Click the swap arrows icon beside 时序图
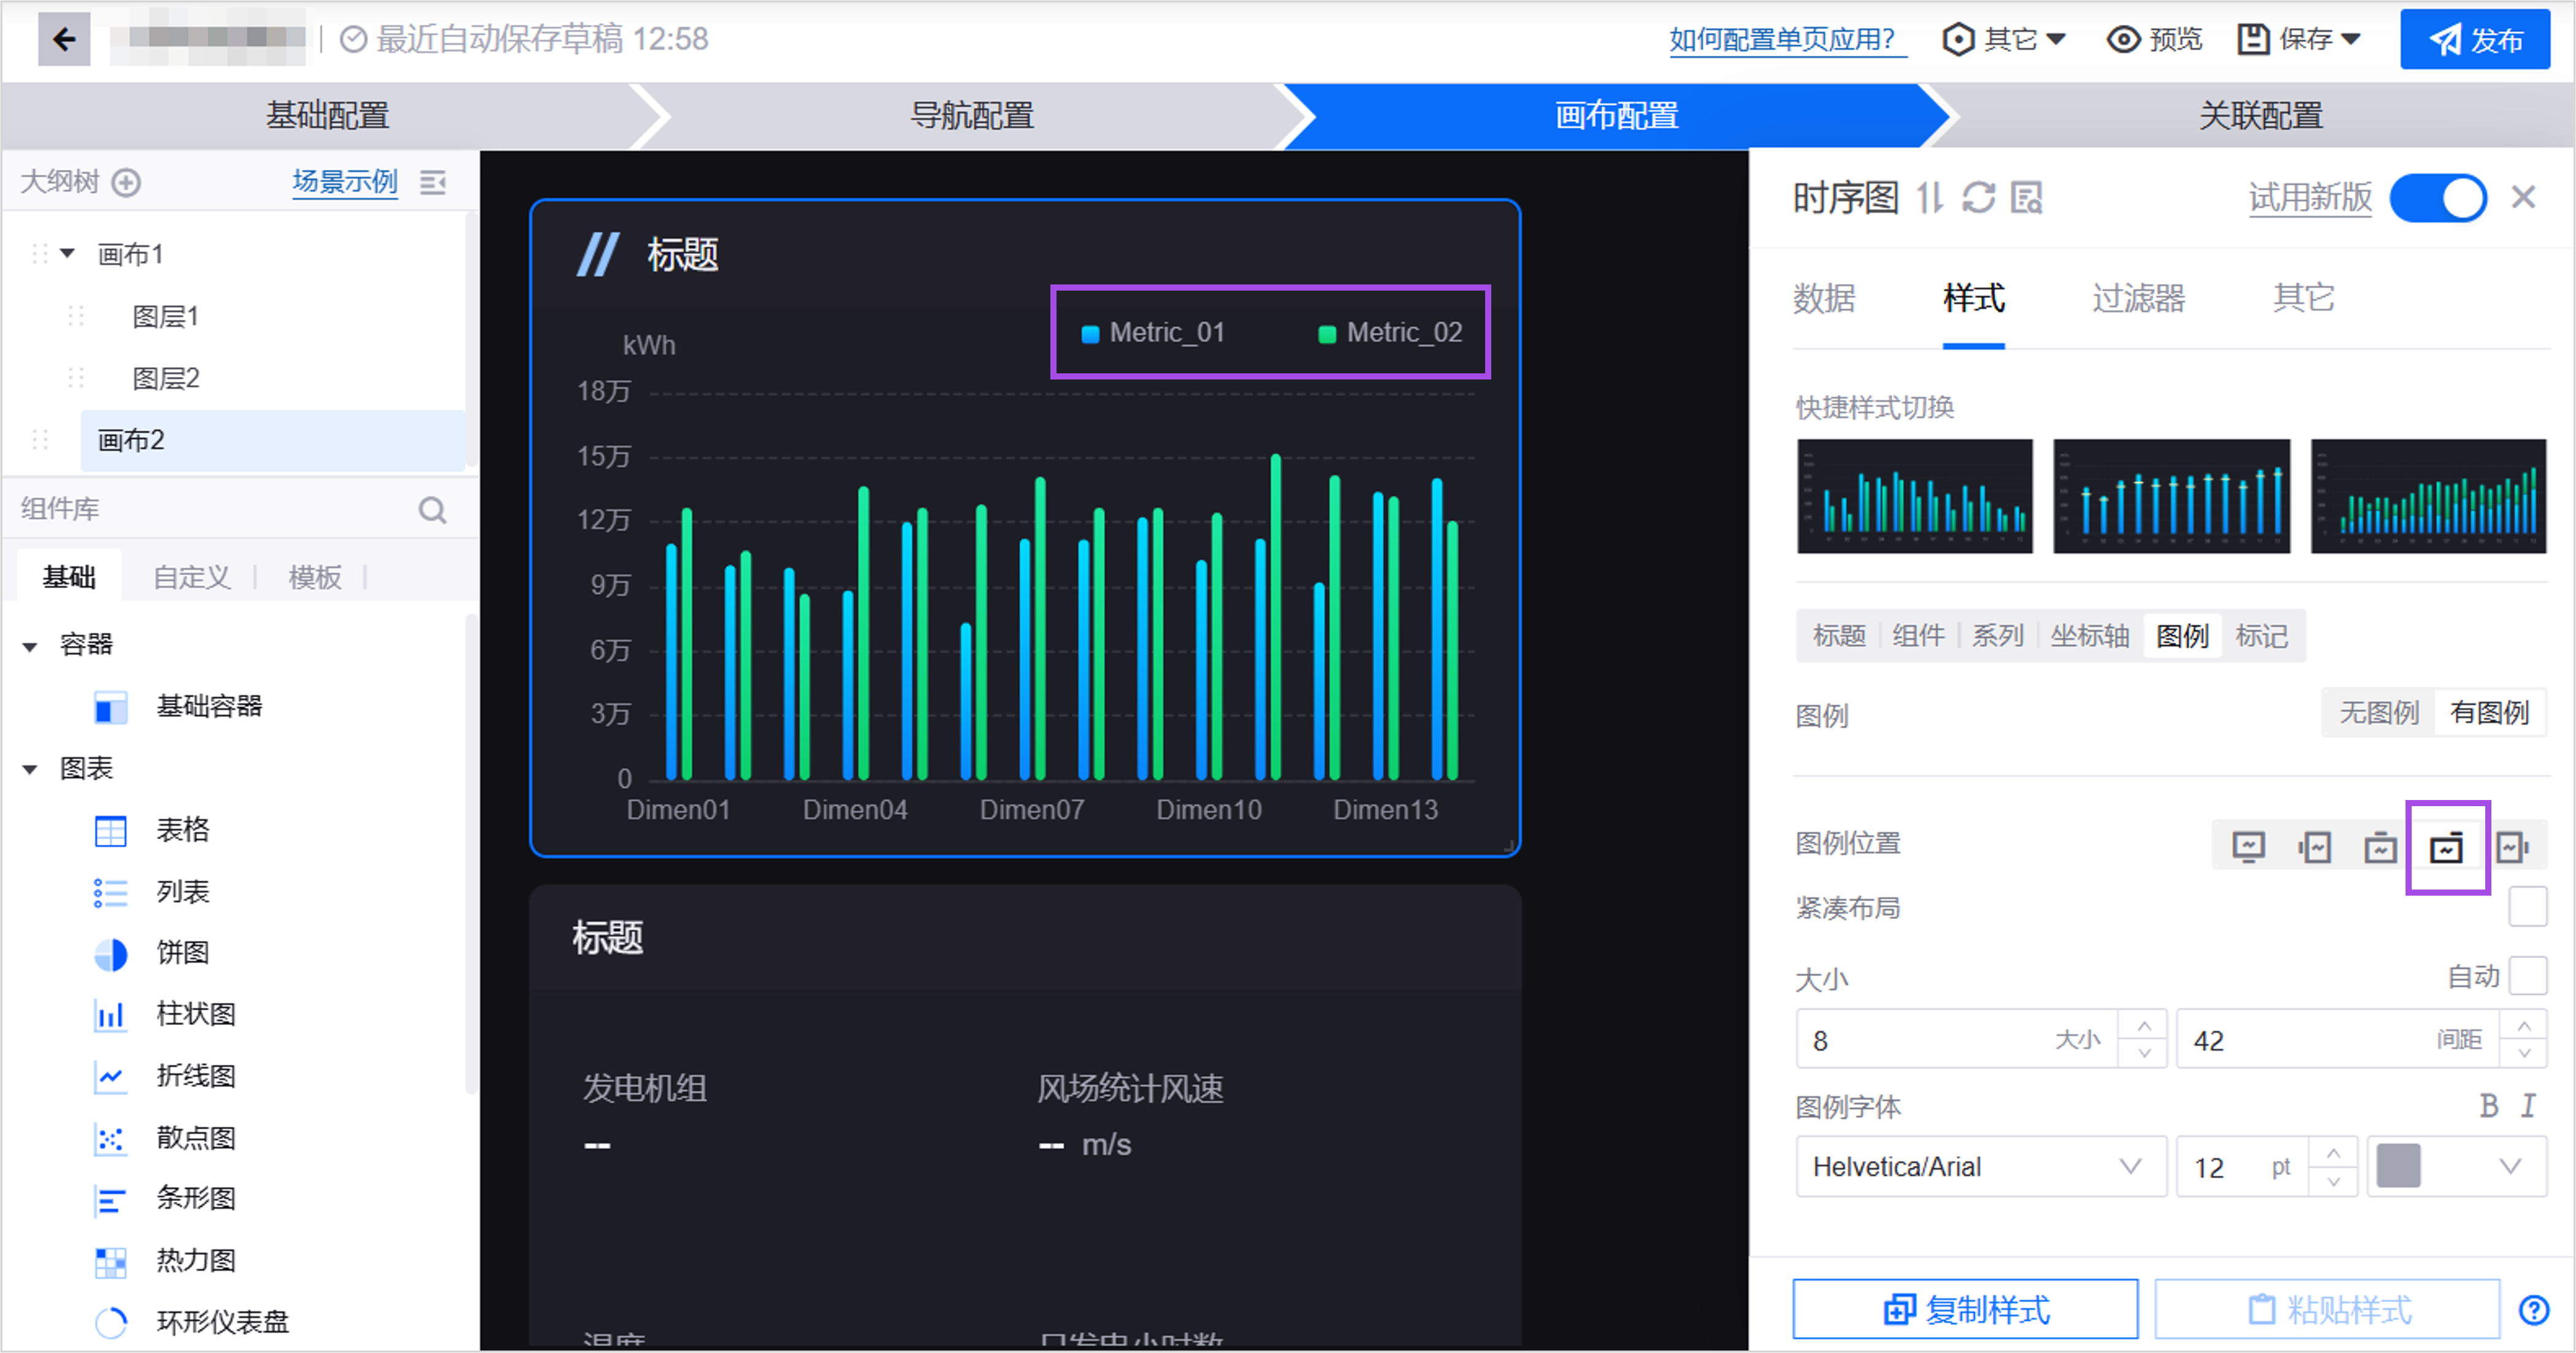 click(x=1929, y=197)
